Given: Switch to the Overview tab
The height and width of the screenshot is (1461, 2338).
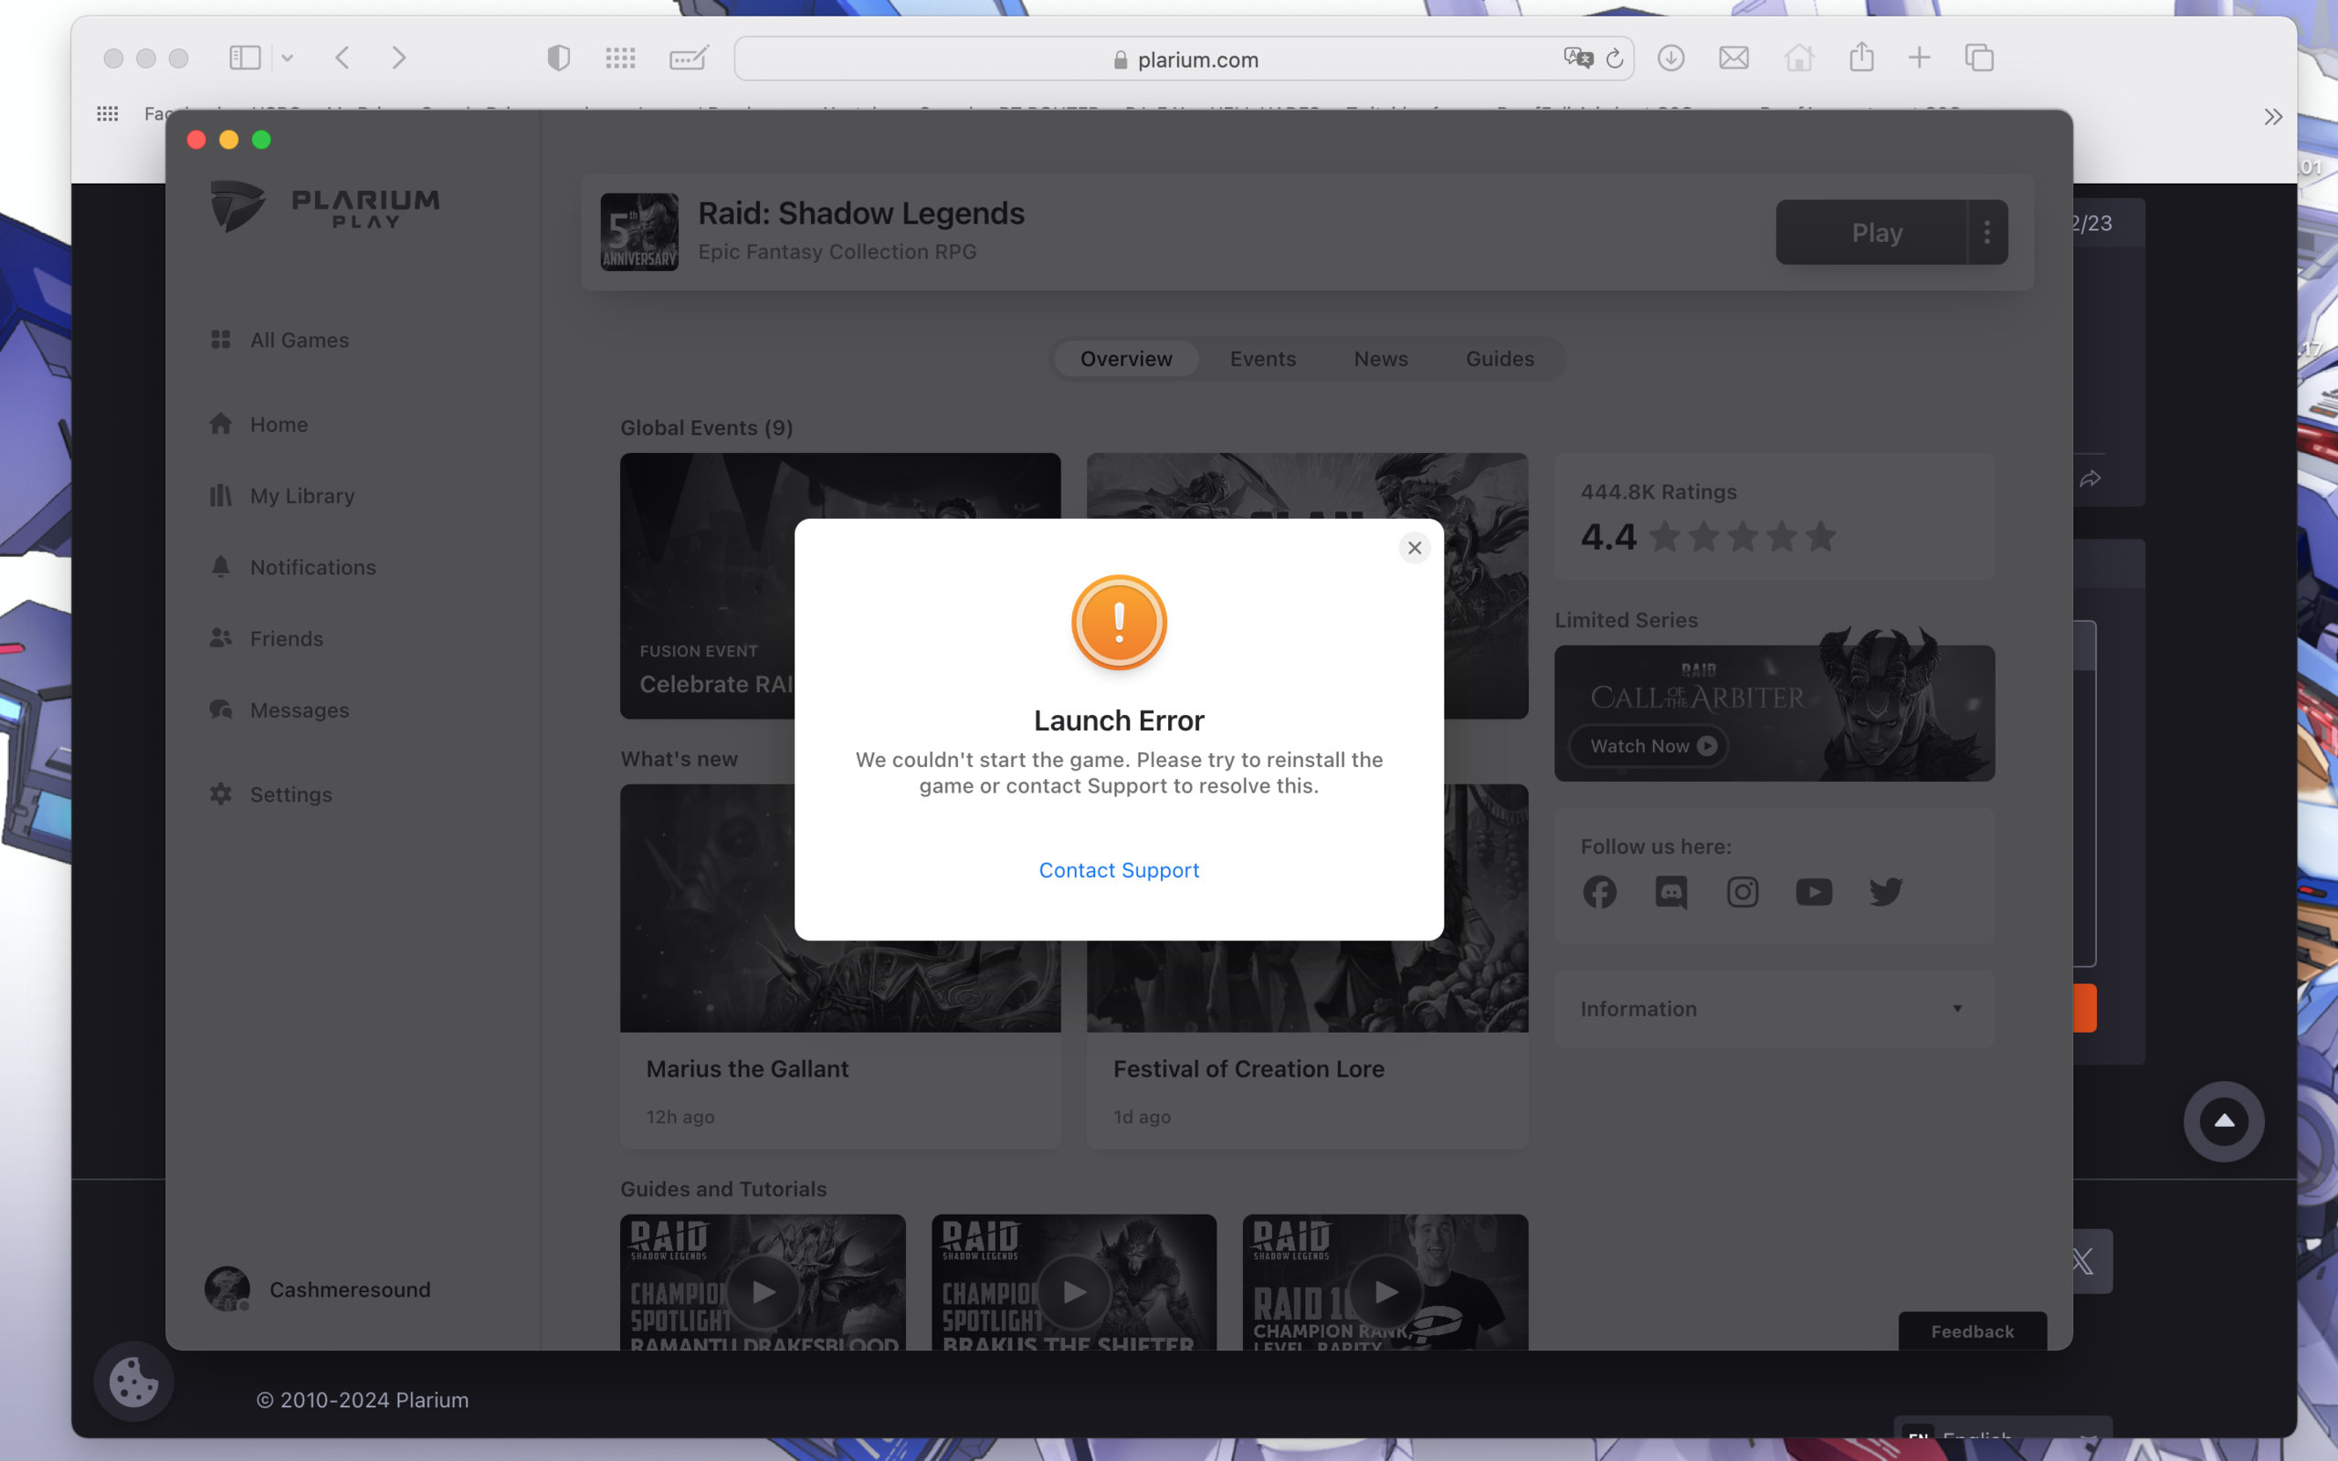Looking at the screenshot, I should [1125, 359].
